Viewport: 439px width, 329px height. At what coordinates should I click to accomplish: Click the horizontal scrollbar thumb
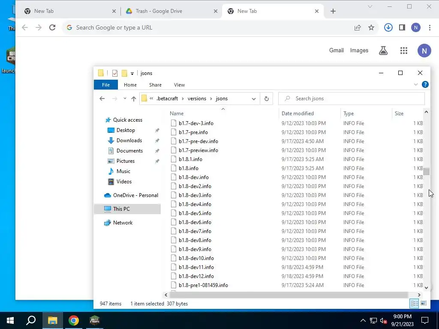289,295
